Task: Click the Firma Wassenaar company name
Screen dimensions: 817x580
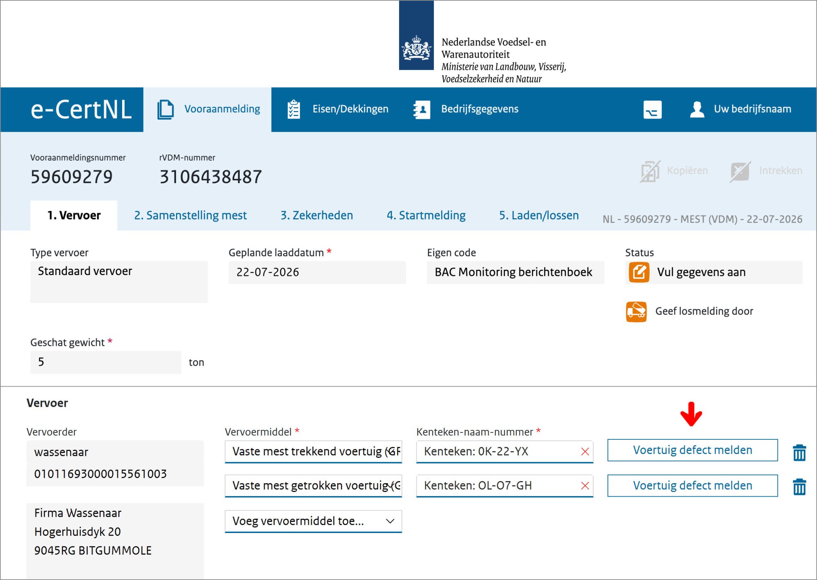Action: pyautogui.click(x=78, y=513)
